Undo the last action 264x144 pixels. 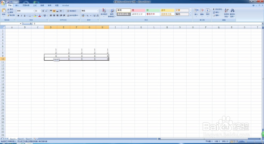tap(11, 2)
